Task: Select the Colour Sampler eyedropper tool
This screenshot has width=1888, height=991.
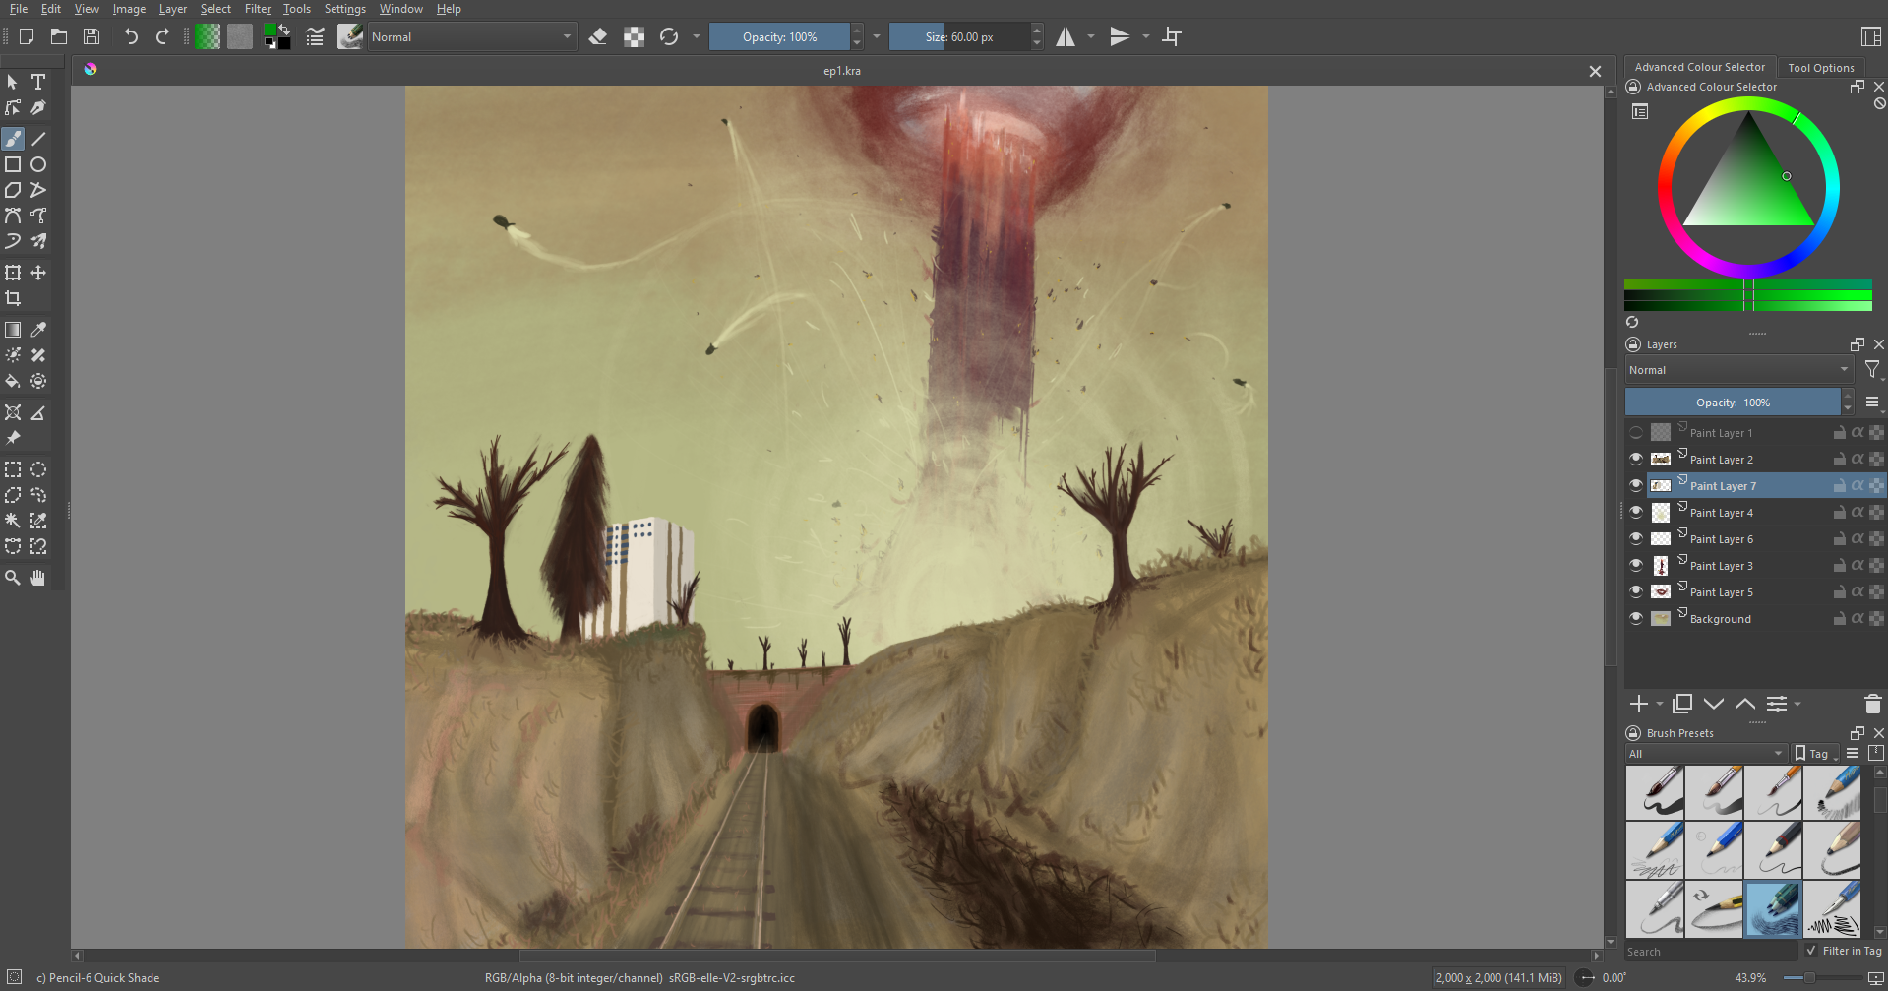Action: click(x=38, y=330)
